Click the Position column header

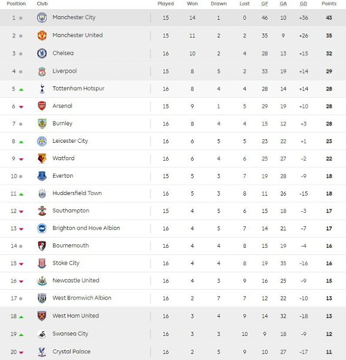tap(16, 4)
